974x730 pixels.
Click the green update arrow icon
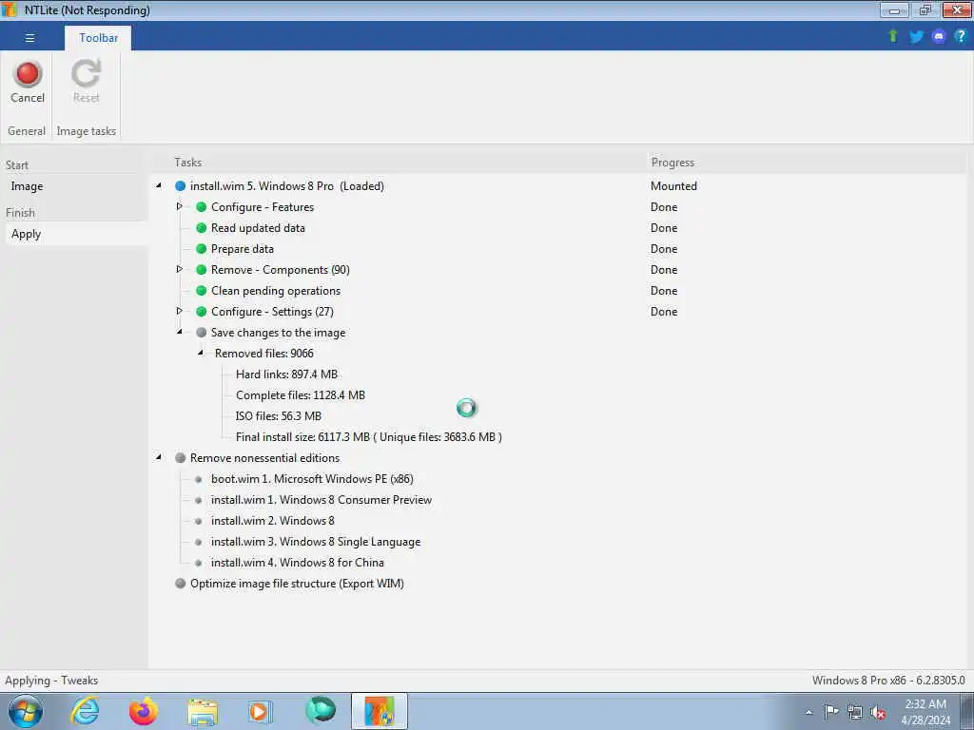[x=893, y=37]
